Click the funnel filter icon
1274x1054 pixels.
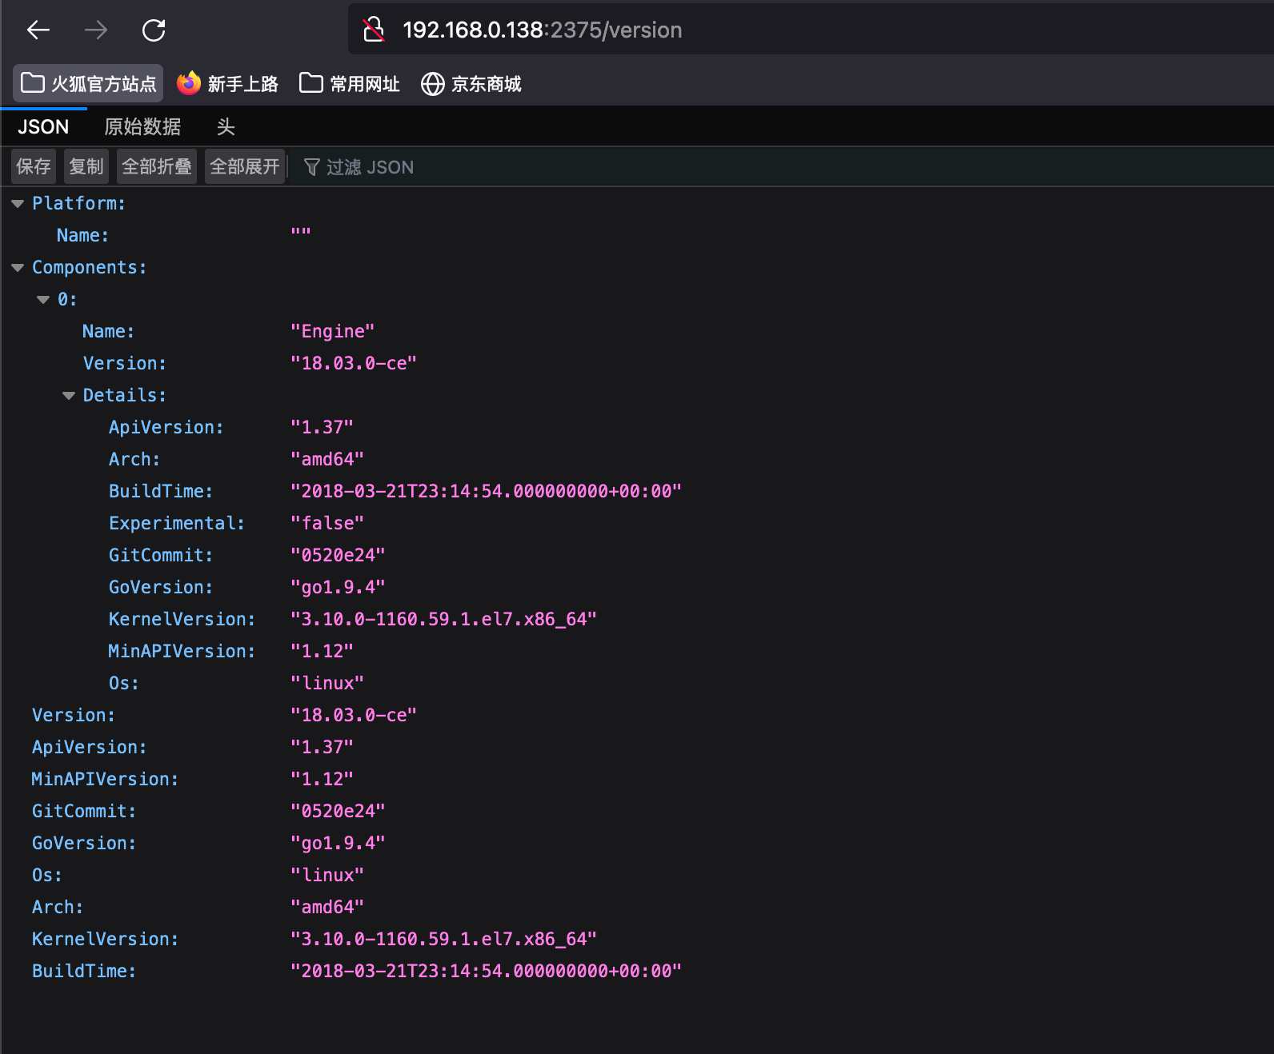[312, 167]
